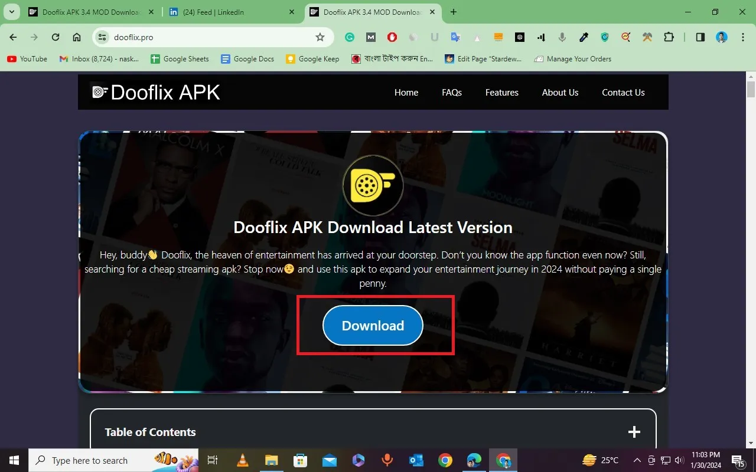
Task: Open the Google Sheets bookmark
Action: click(180, 58)
